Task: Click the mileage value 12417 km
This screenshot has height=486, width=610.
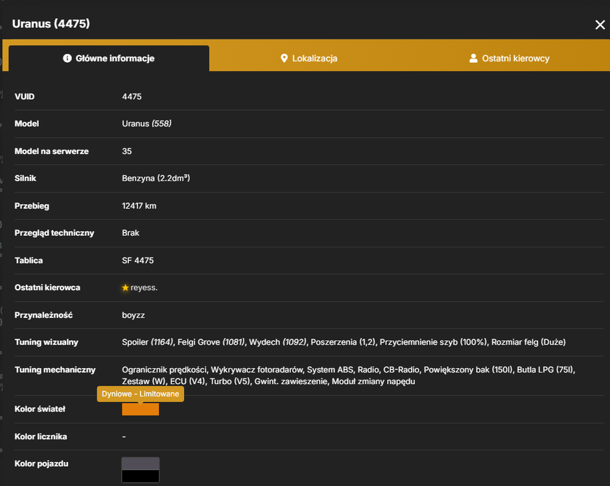Action: pos(139,205)
